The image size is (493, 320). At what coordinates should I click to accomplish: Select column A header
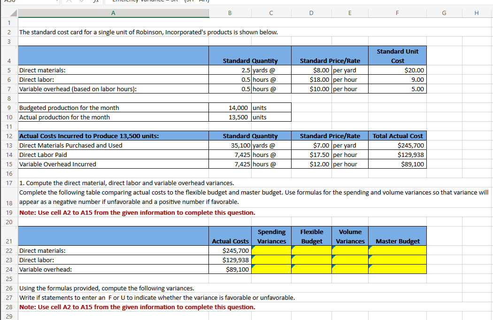(113, 13)
